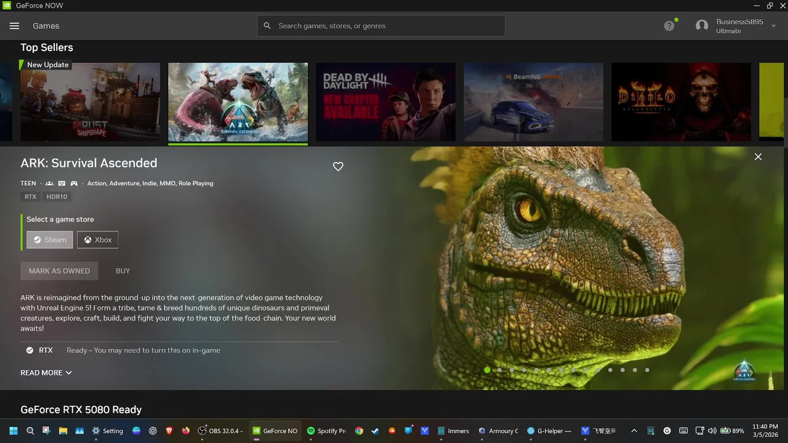Screen dimensions: 788x443
Task: Open the hamburger navigation menu
Action: tap(14, 26)
